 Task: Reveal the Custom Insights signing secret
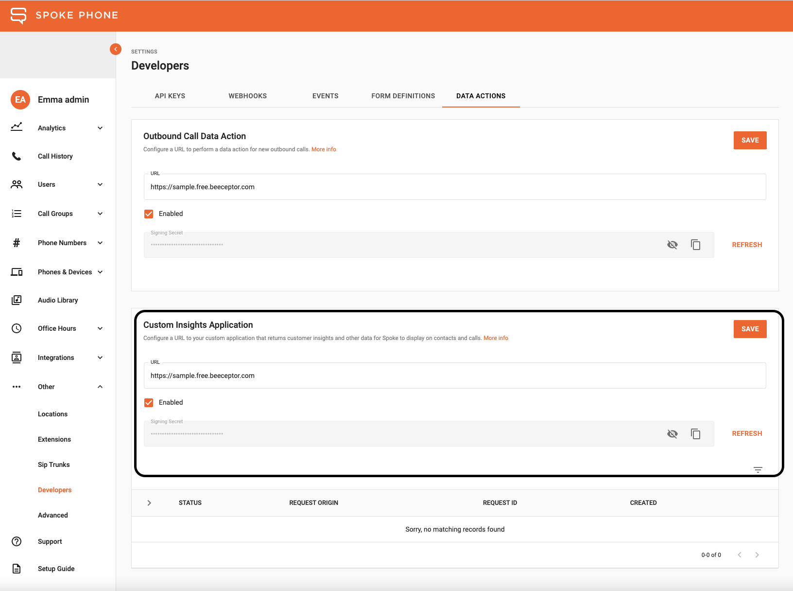point(672,433)
